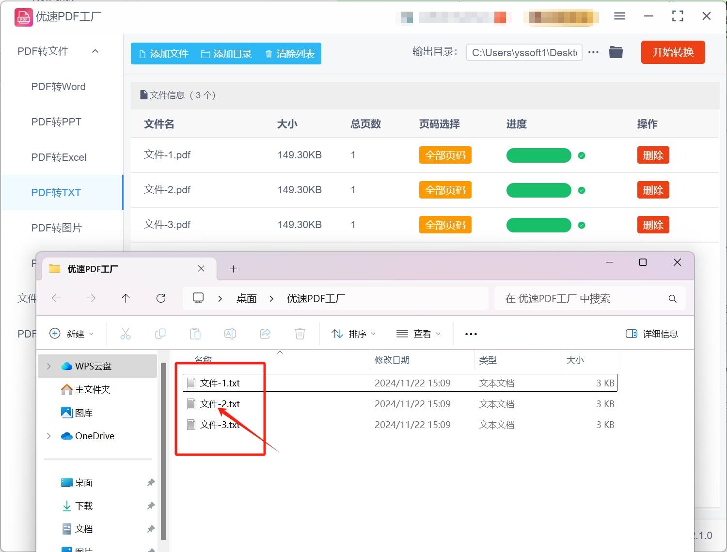Collapse the PDF转文件 sidebar section

coord(95,51)
